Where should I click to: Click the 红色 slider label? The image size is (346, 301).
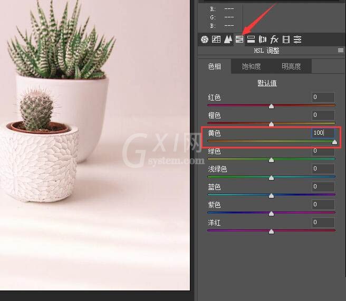(x=214, y=97)
